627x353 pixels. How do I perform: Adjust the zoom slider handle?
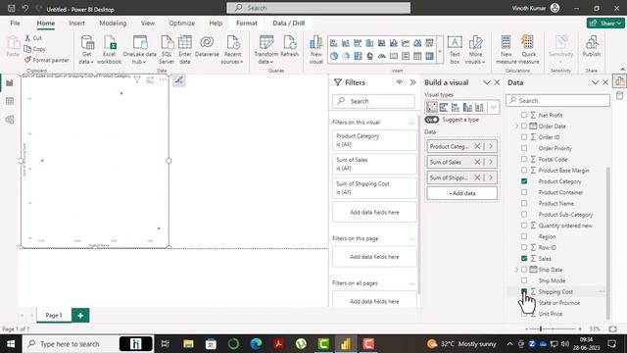tap(541, 329)
